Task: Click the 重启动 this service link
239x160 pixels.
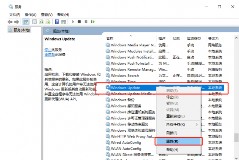Action: tap(50, 55)
